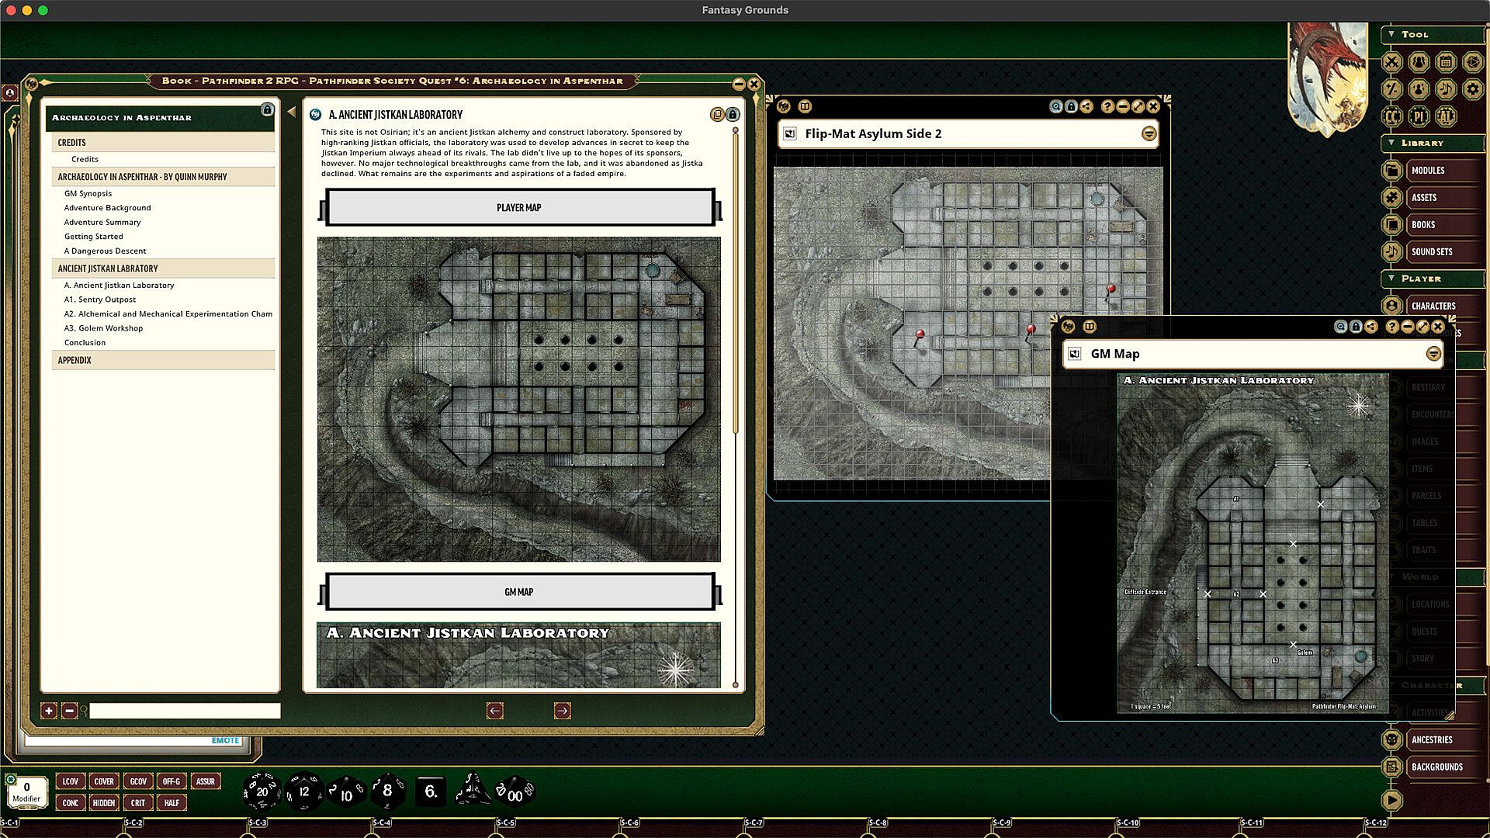Click the PLAYER MAP link button
Image resolution: width=1490 pixels, height=838 pixels.
[x=519, y=208]
